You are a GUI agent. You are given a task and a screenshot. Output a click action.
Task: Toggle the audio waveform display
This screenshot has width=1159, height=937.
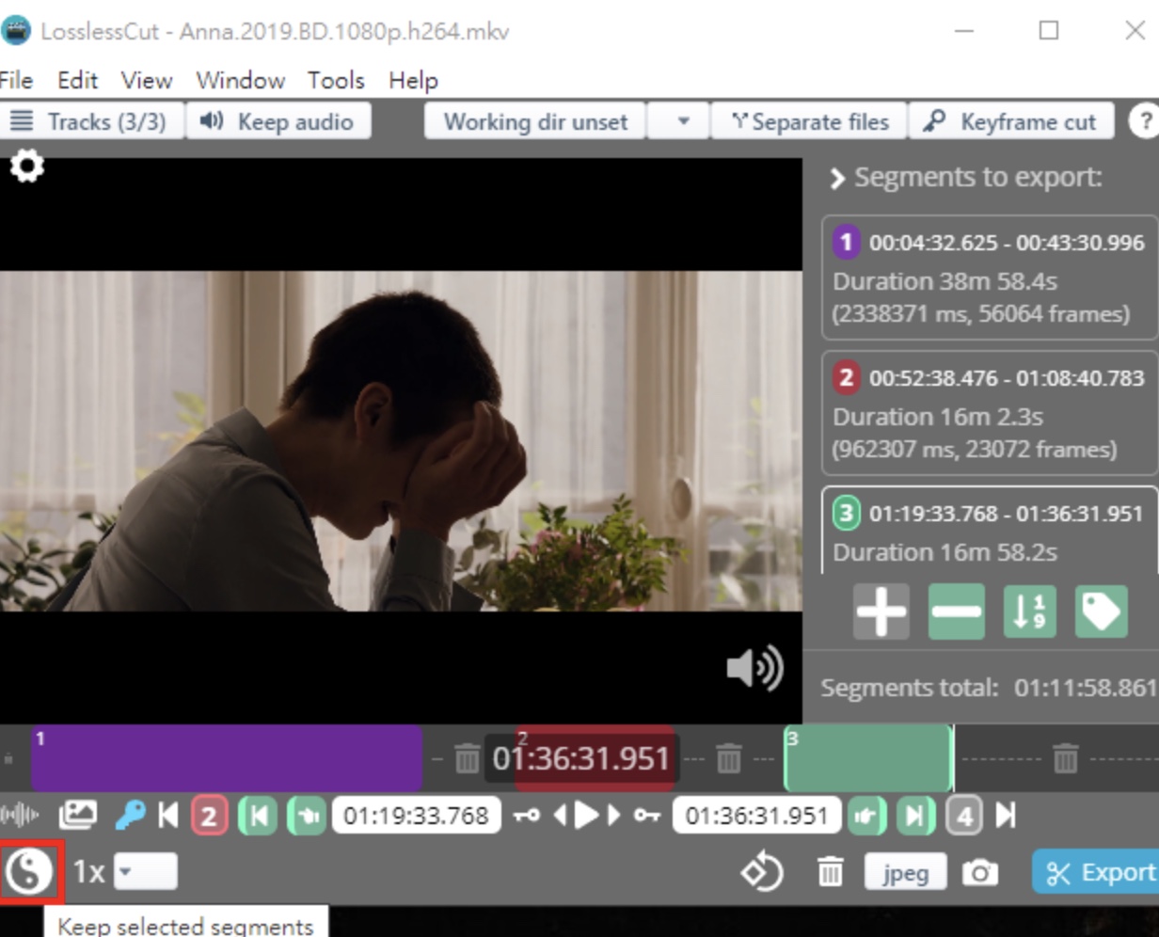[21, 815]
